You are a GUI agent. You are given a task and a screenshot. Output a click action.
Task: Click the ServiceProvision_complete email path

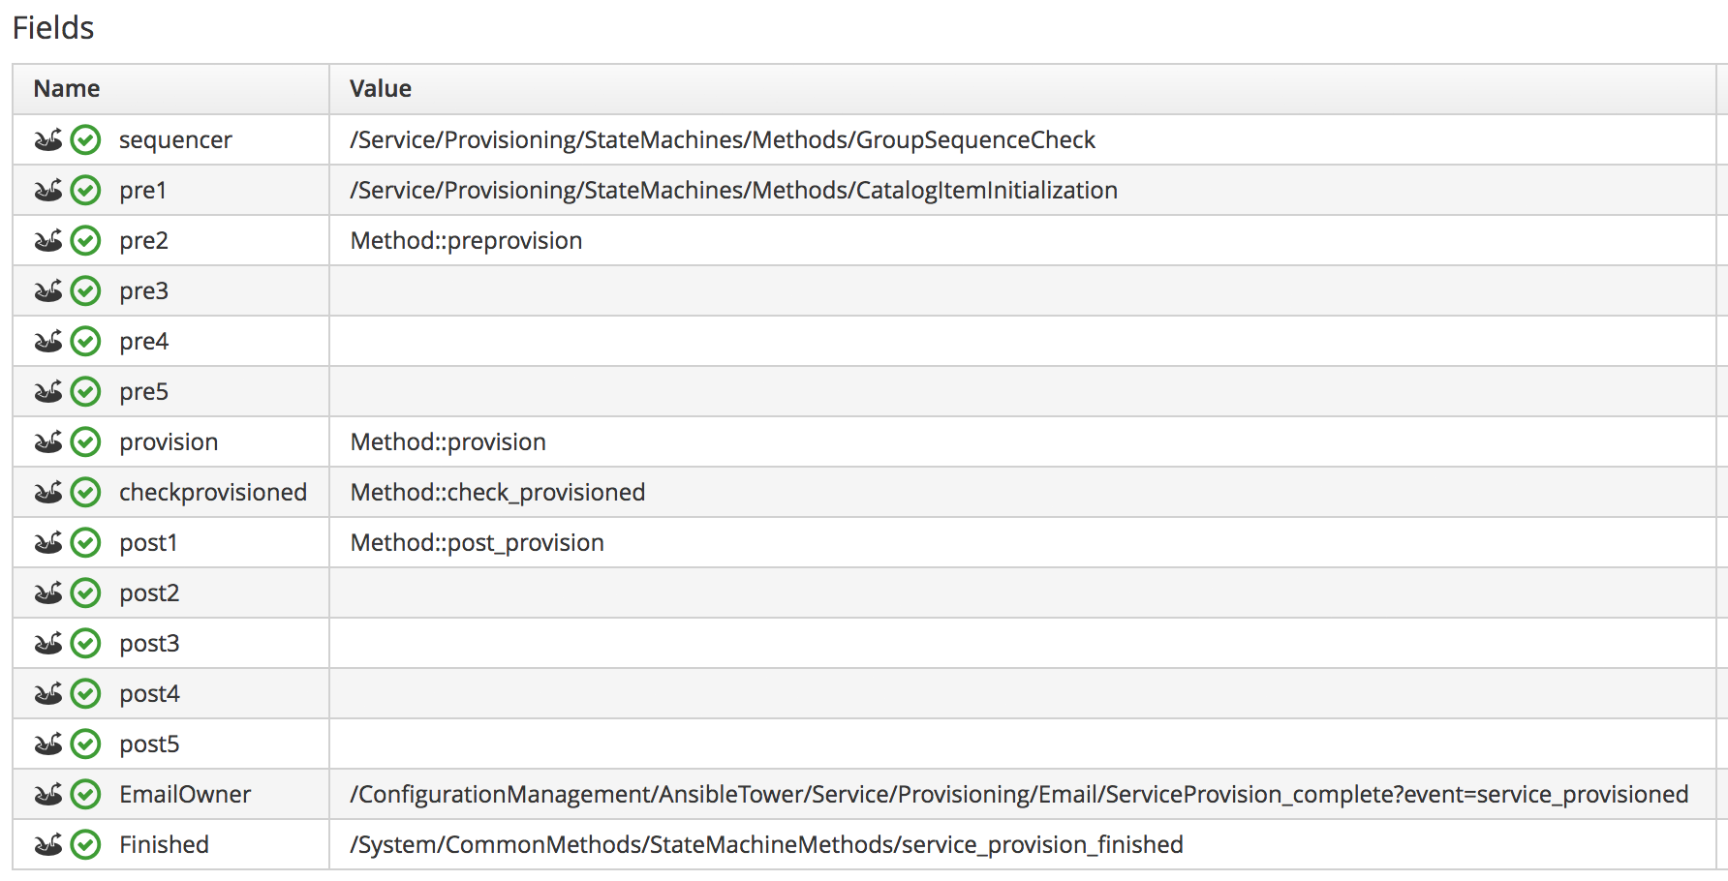[x=1018, y=795]
